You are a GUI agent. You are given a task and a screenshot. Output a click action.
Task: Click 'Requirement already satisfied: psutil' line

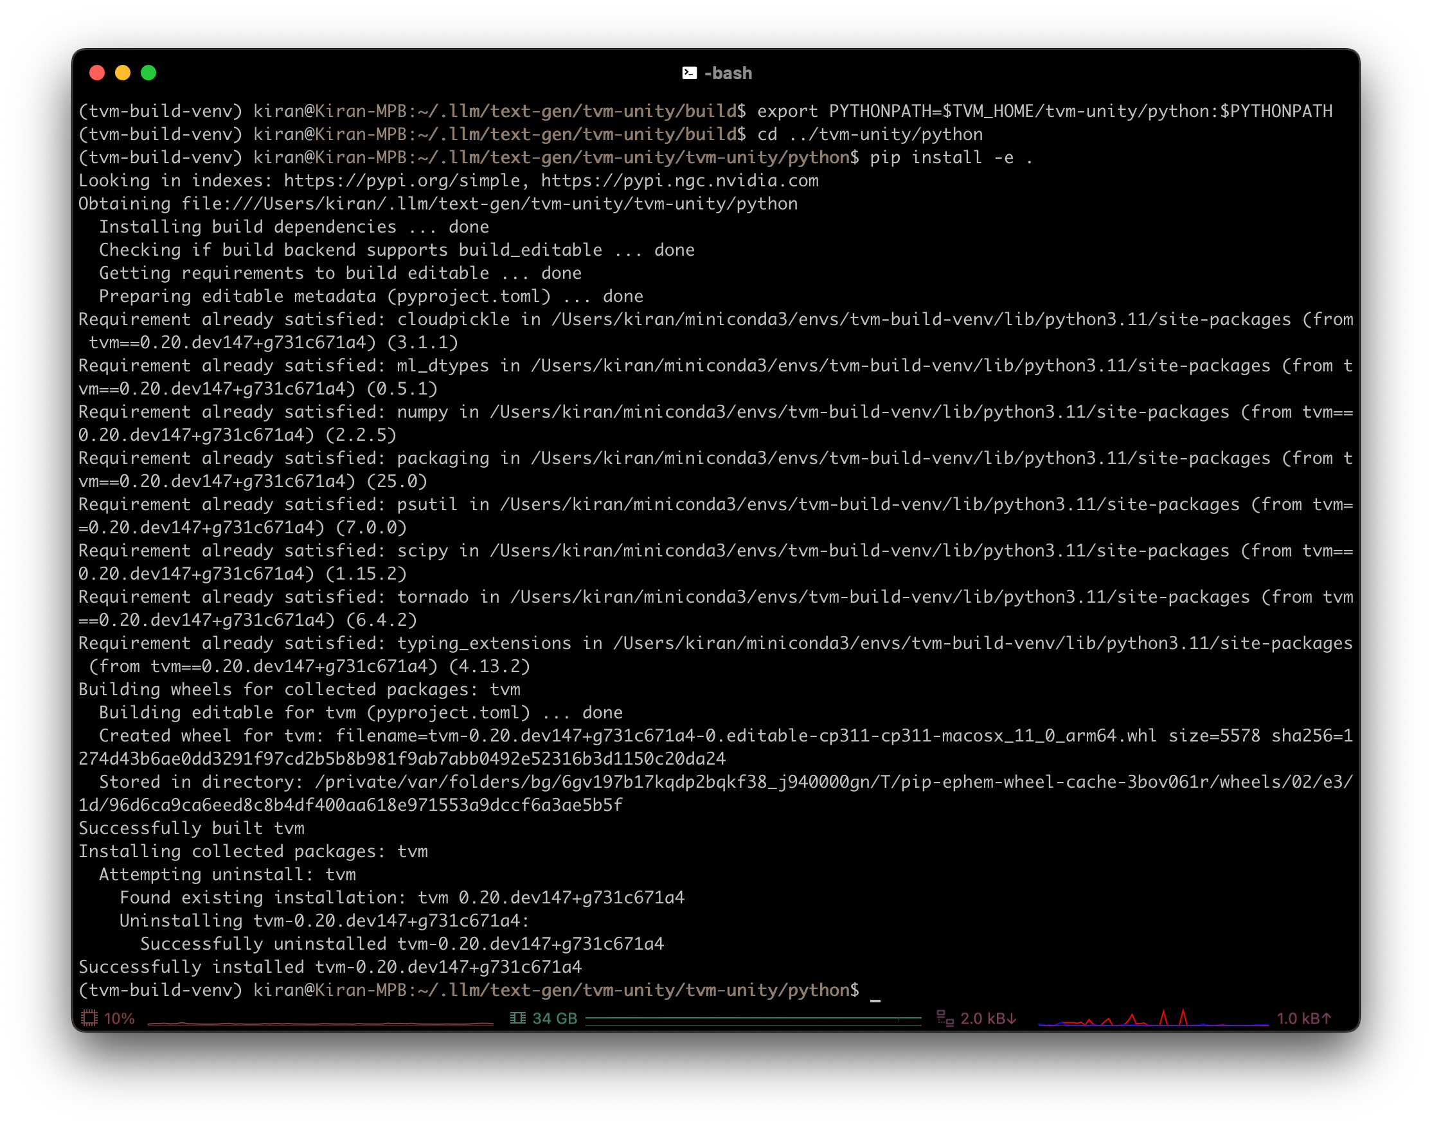(716, 504)
